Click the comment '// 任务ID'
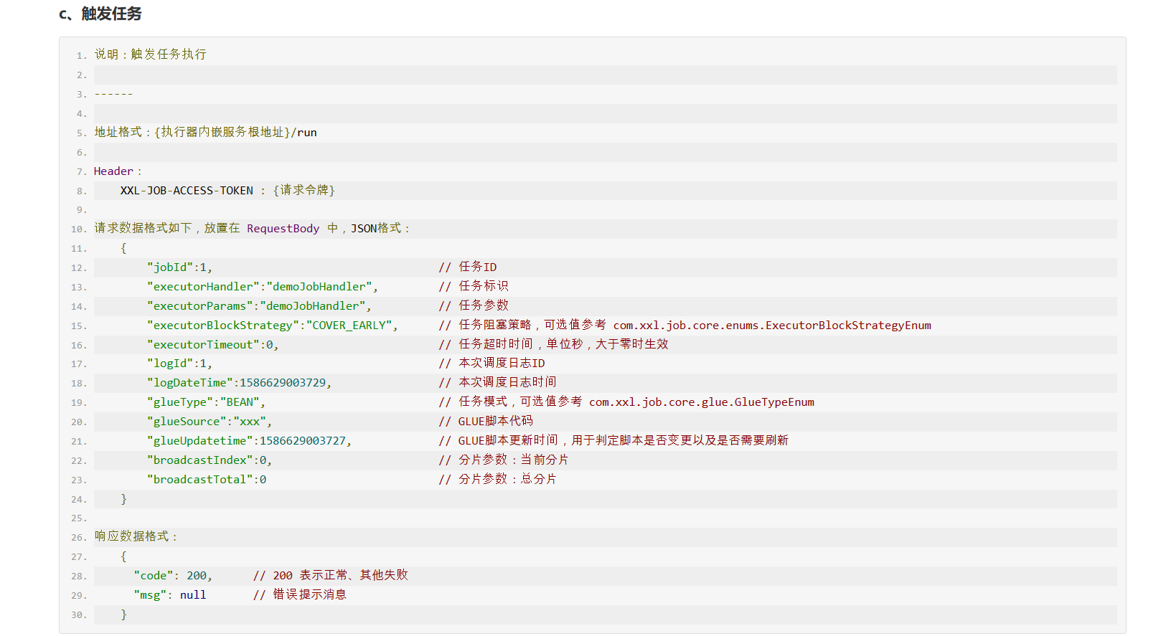Screen dimensions: 1166x636 pos(468,267)
